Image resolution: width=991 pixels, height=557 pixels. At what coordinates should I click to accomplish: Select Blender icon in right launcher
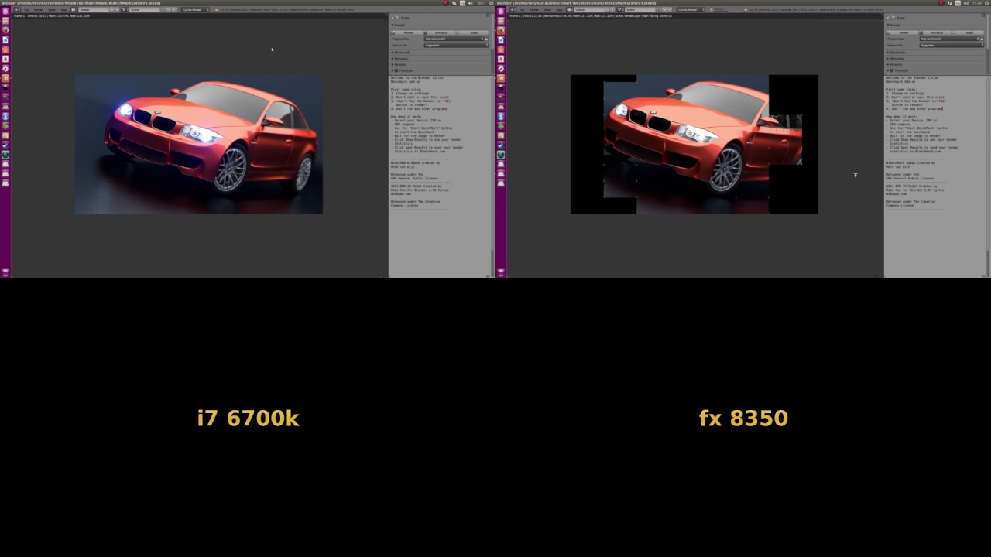coord(501,78)
